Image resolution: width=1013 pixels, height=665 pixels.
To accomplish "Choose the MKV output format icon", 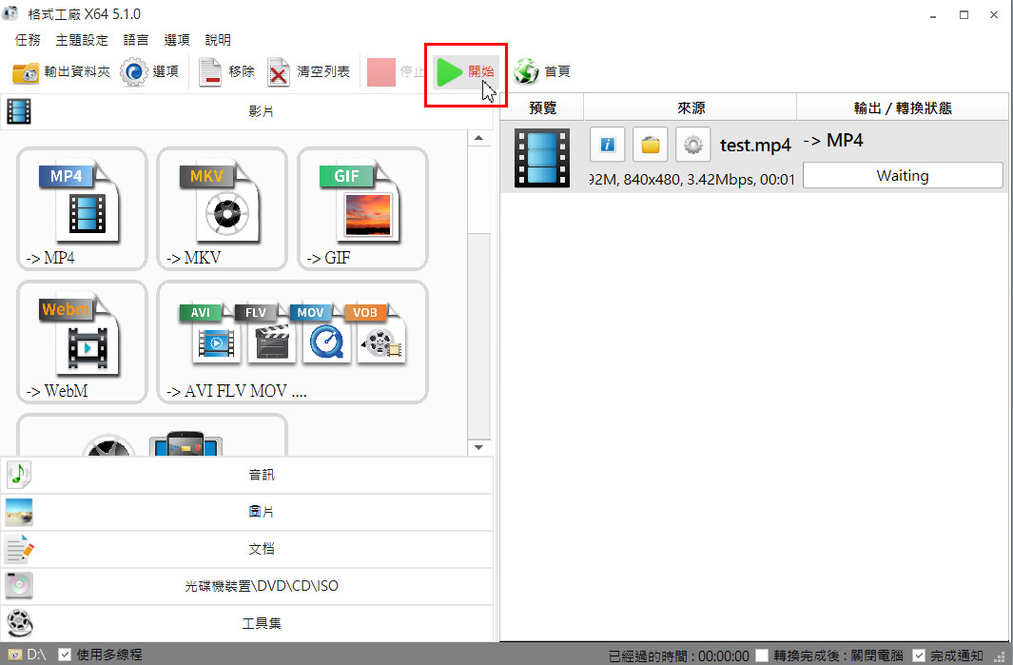I will 222,208.
